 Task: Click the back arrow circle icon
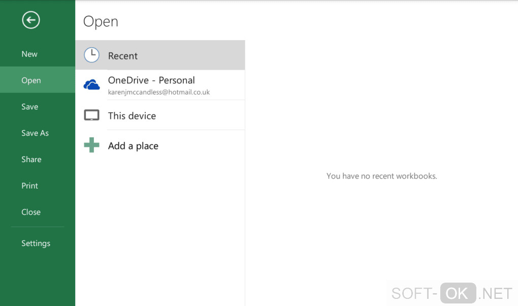[31, 20]
